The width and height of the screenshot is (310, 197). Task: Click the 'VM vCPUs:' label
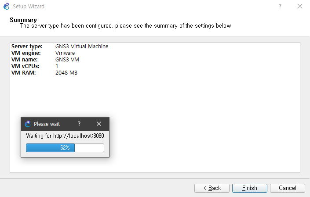tap(26, 66)
